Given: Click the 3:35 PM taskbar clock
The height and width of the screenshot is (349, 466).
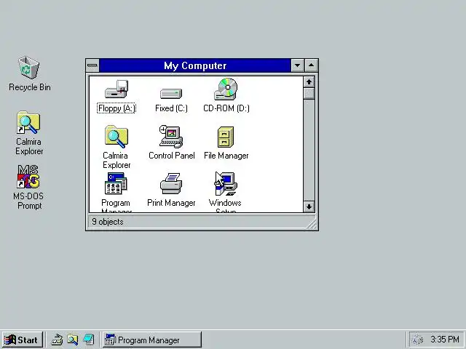Looking at the screenshot, I should (445, 340).
